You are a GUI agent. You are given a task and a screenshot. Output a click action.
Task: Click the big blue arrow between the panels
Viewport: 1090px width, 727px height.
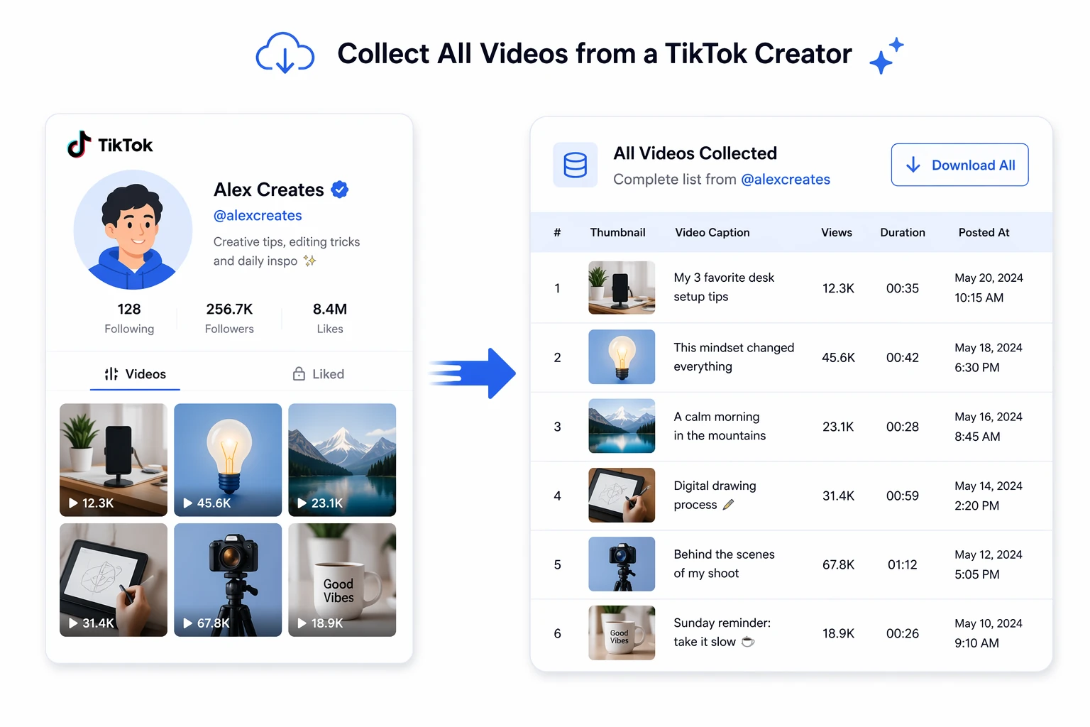(x=473, y=373)
